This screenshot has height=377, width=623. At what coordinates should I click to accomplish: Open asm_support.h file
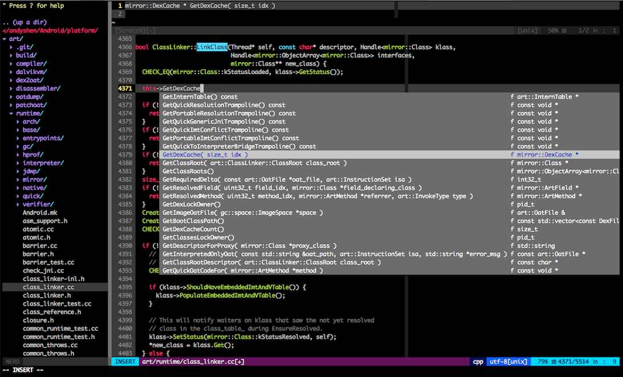point(45,221)
